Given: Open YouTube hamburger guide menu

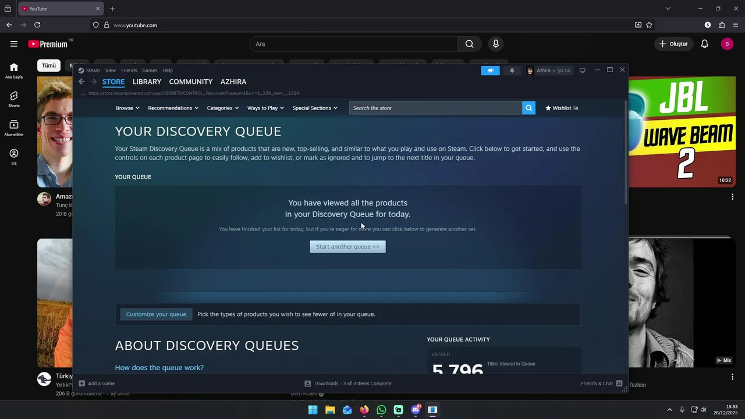Looking at the screenshot, I should tap(14, 44).
